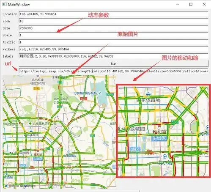Click the markers input field
The image size is (211, 192).
(x=113, y=49)
